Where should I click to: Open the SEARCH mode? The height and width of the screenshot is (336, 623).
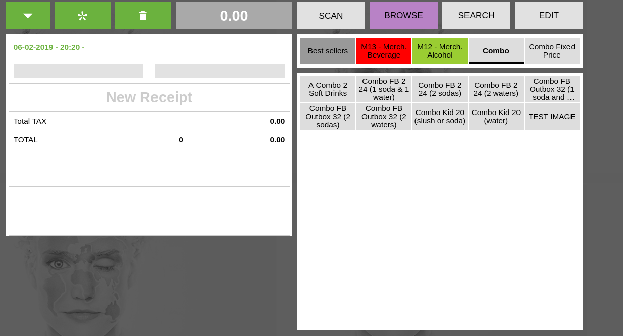(x=476, y=16)
